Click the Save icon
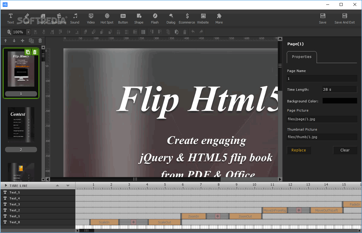The image size is (362, 233). 323,18
